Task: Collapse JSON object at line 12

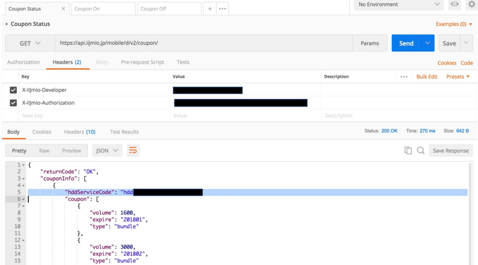Action: [x=23, y=240]
